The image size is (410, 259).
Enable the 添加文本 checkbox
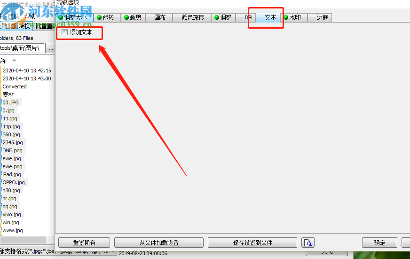(x=64, y=32)
